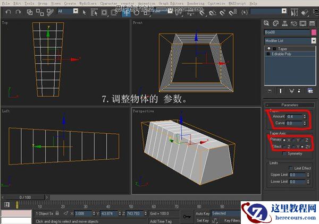Expand the Editable Poly sub-objects
The height and width of the screenshot is (224, 319).
click(x=268, y=54)
